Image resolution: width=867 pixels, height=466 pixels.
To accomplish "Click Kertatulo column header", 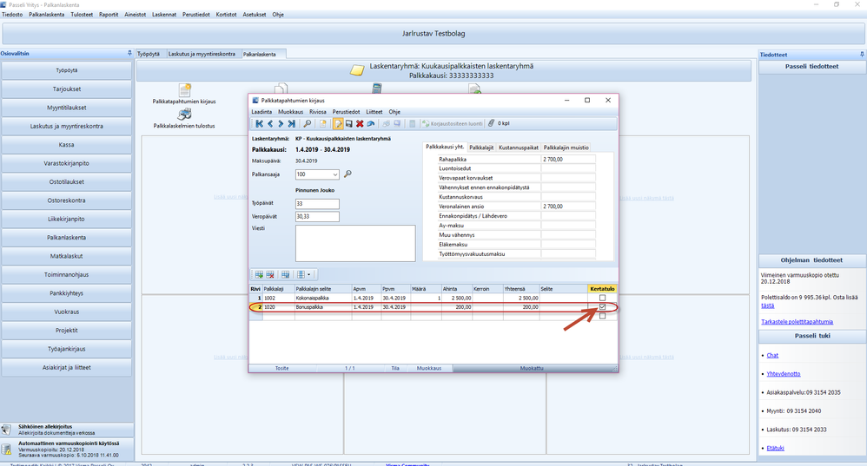I will tap(602, 289).
